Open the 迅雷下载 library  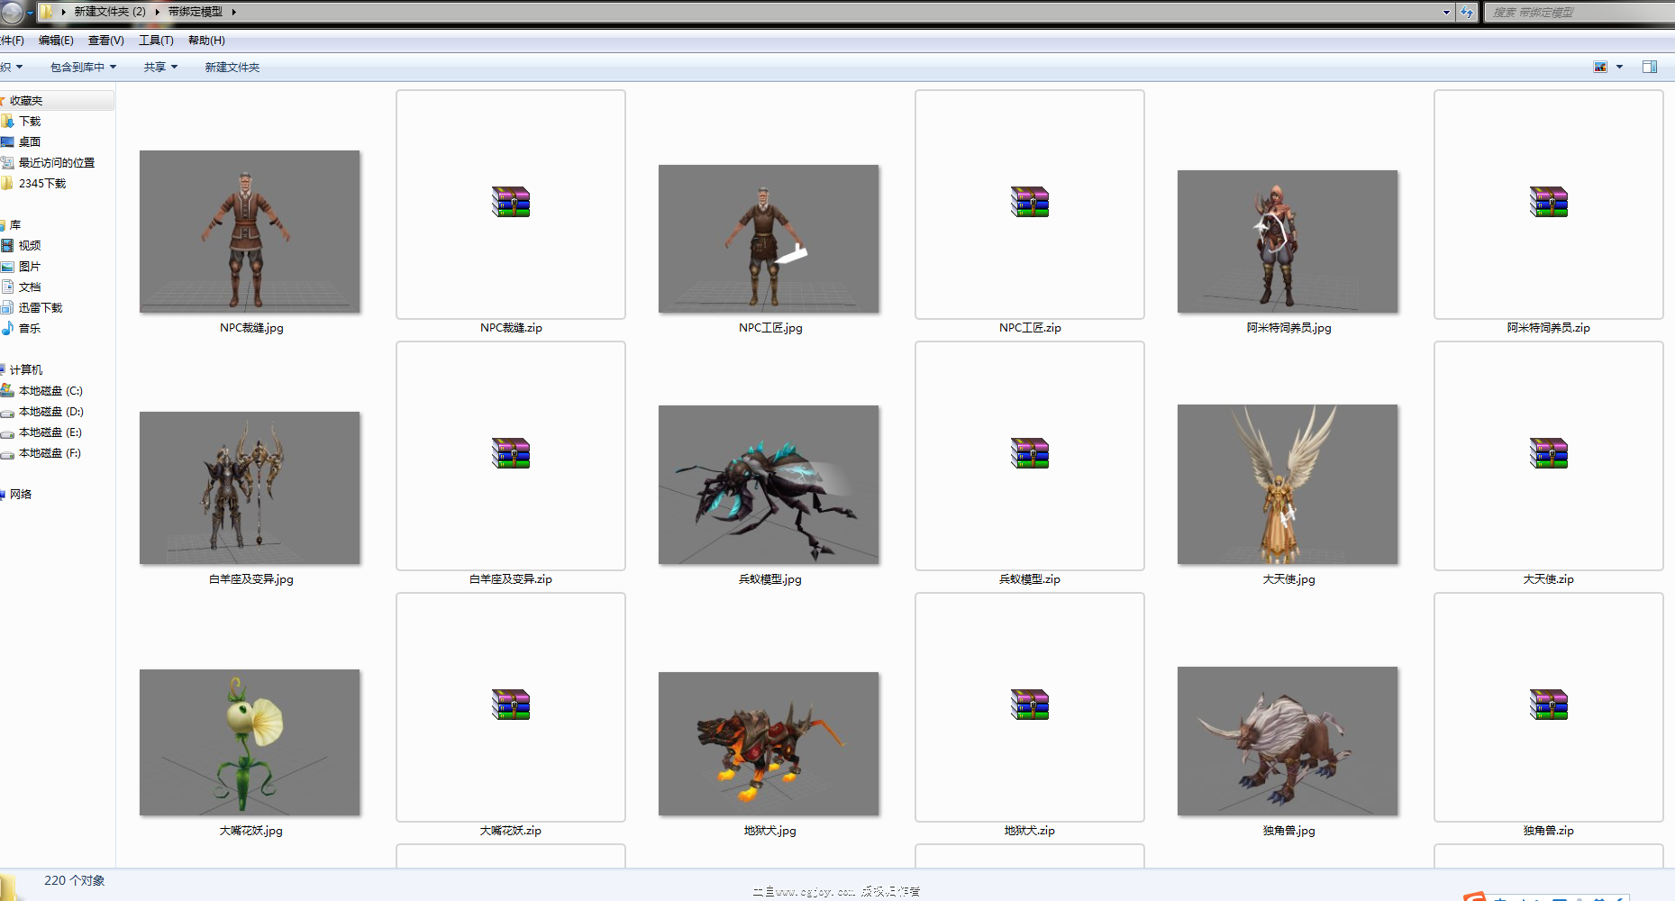[x=40, y=308]
